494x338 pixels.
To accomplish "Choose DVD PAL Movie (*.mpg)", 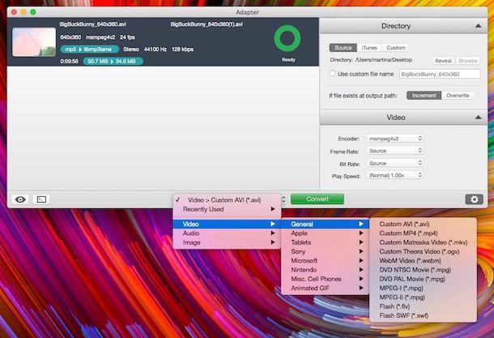I will [x=423, y=279].
